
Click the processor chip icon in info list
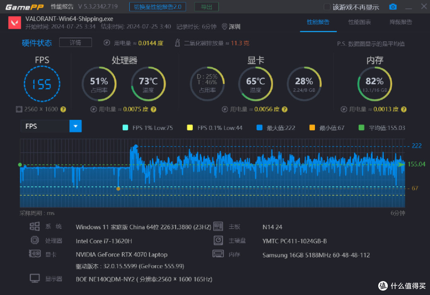(x=35, y=240)
